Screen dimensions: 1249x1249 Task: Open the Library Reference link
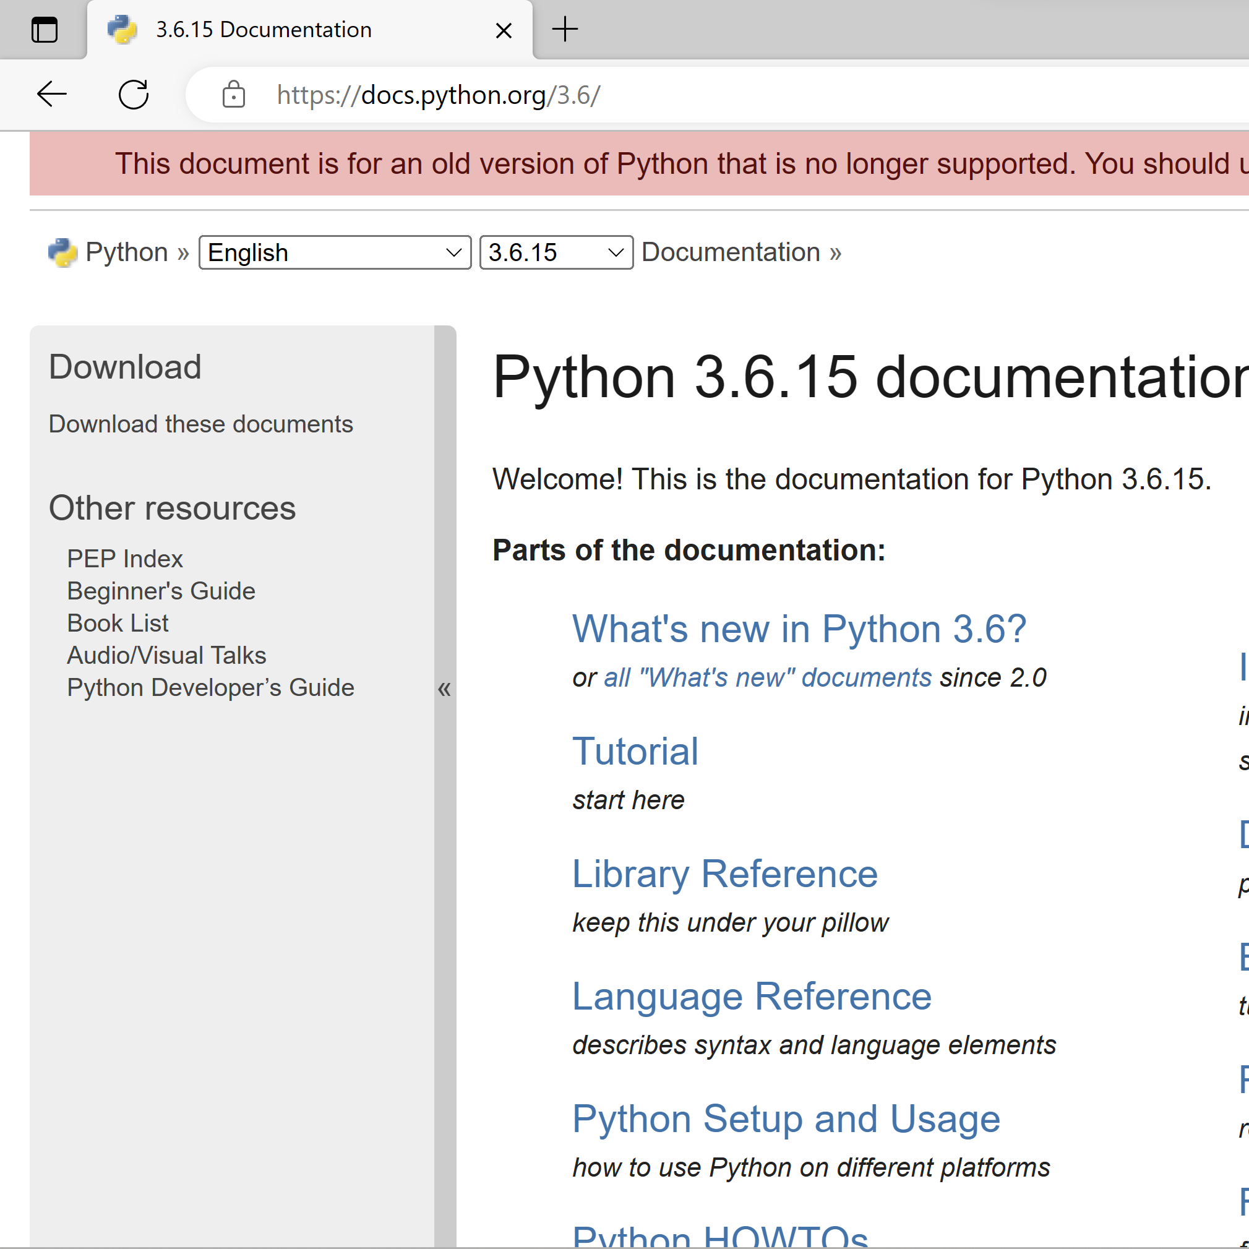(x=724, y=874)
